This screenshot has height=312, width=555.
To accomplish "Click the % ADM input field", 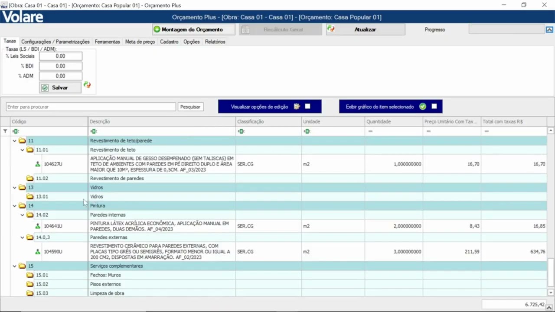I will [60, 76].
